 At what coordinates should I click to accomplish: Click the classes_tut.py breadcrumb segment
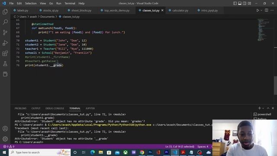pyautogui.click(x=71, y=16)
